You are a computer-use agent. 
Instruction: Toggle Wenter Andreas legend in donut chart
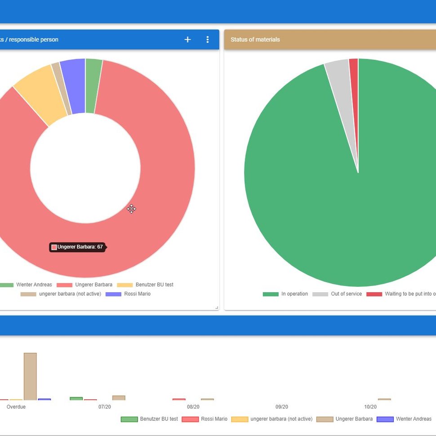[26, 285]
